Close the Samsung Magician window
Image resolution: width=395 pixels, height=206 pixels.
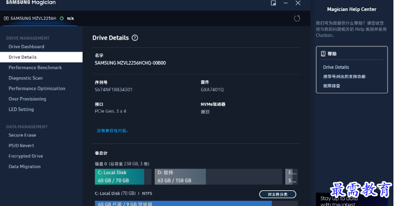[x=298, y=3]
